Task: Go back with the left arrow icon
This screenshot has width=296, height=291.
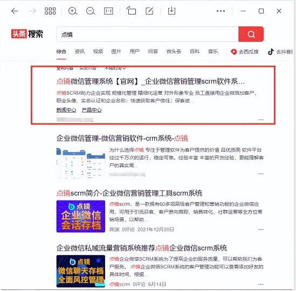Action: pyautogui.click(x=15, y=11)
